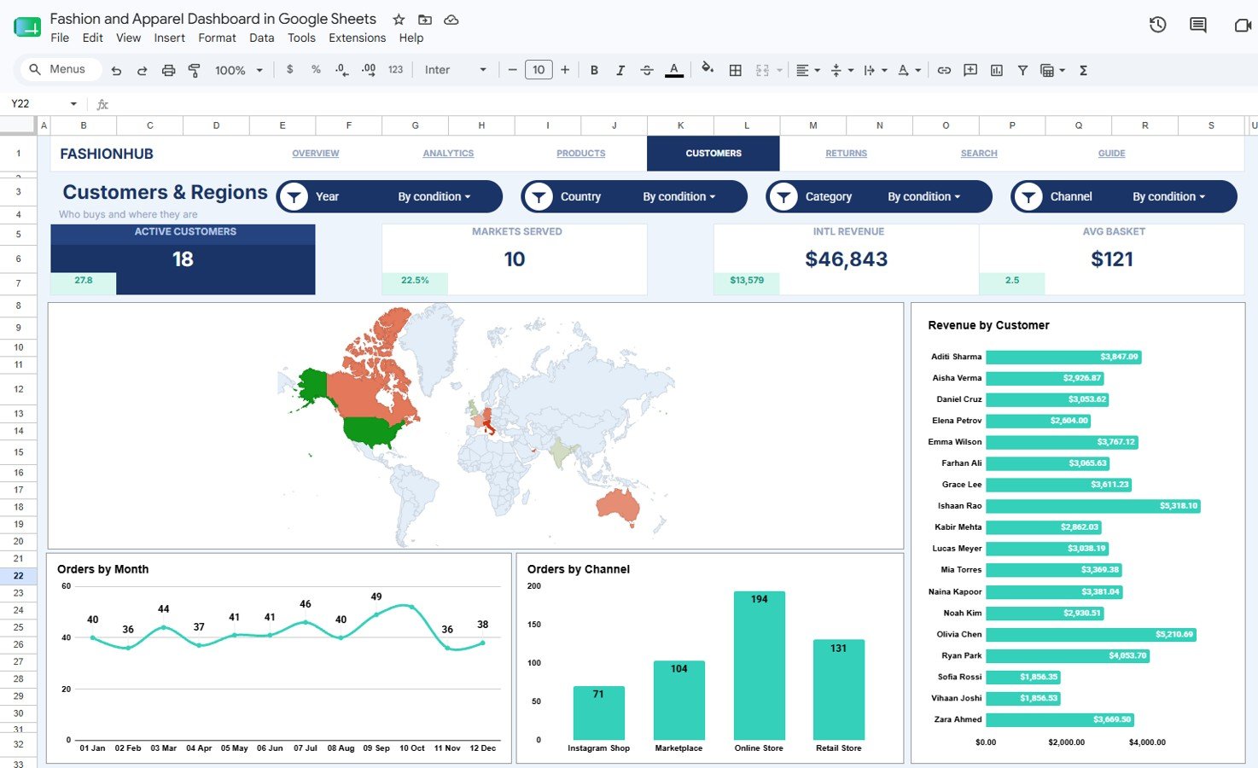Click the video meeting camera icon

pyautogui.click(x=1243, y=25)
